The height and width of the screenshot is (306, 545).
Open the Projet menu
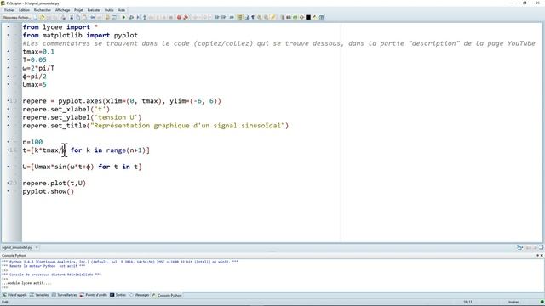coord(78,10)
